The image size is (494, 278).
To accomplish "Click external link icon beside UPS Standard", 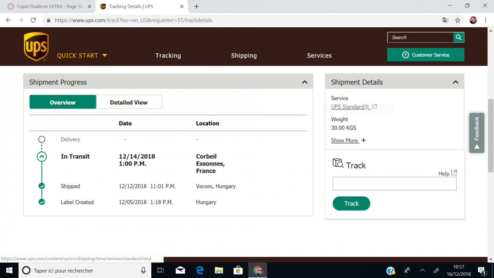I will (375, 107).
